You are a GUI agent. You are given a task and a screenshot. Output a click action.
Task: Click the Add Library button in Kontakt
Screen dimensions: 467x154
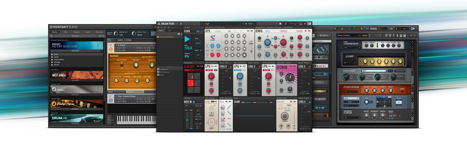75,36
